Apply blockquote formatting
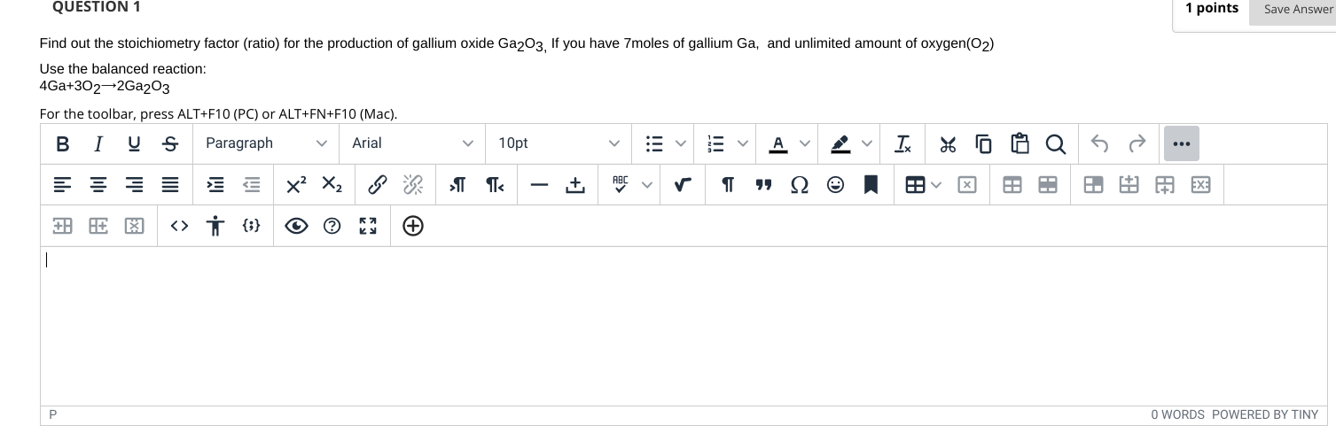The height and width of the screenshot is (433, 1336). (x=762, y=185)
